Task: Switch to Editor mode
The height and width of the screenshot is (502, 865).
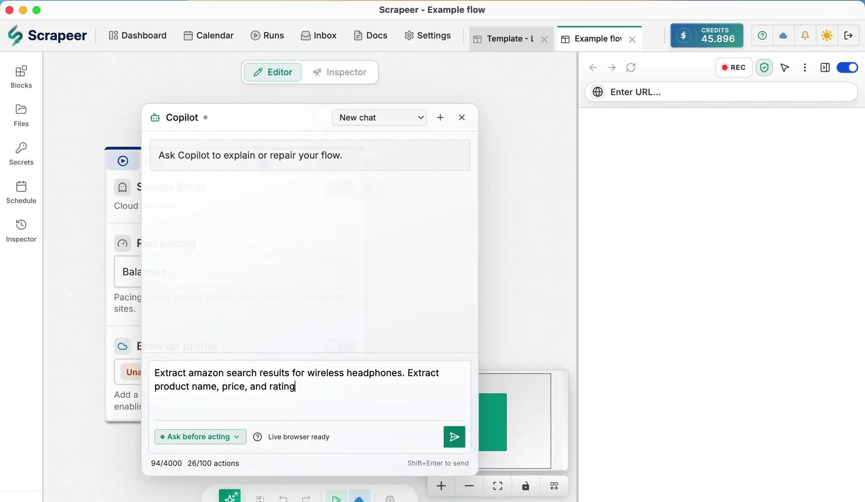Action: 273,72
